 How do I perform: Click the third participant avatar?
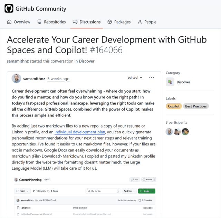(x=185, y=132)
